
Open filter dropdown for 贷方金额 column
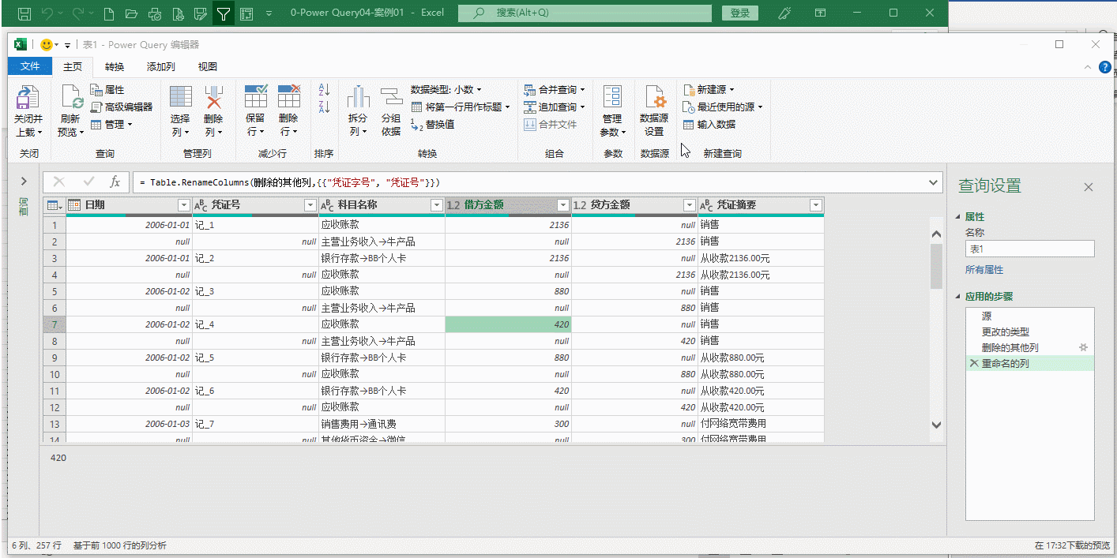tap(689, 205)
